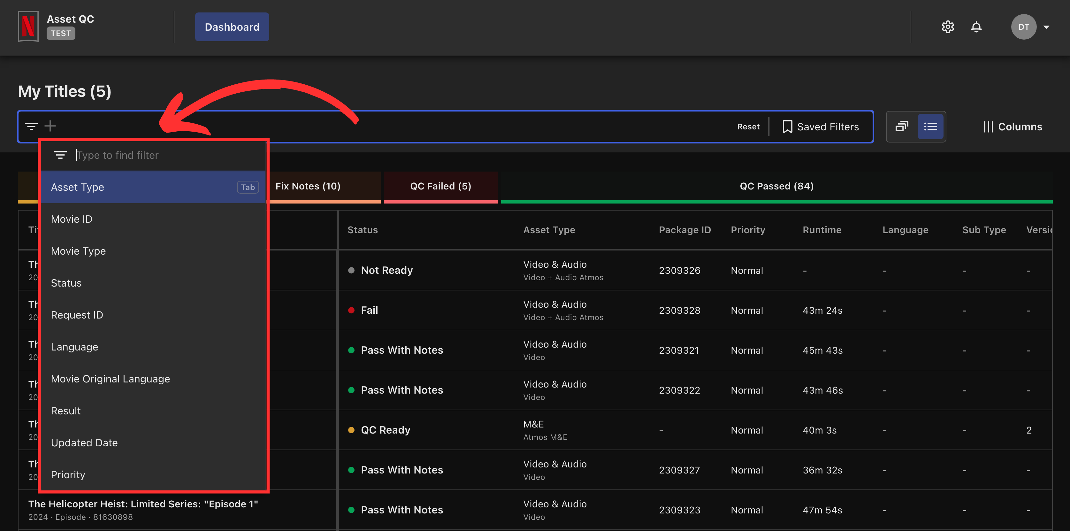Image resolution: width=1070 pixels, height=531 pixels.
Task: Expand the Result filter option
Action: coord(65,410)
